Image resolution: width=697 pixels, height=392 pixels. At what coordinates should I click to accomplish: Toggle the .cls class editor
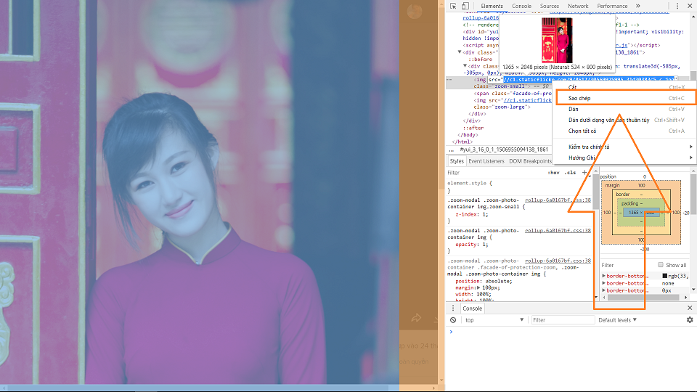(570, 173)
